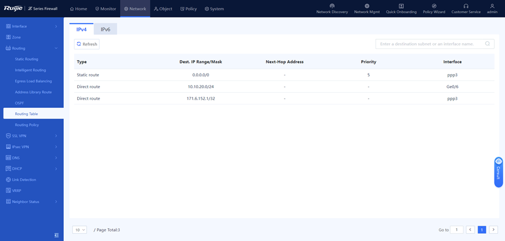Screen dimensions: 505x241
Task: Open the page size dropdown
Action: [x=80, y=230]
